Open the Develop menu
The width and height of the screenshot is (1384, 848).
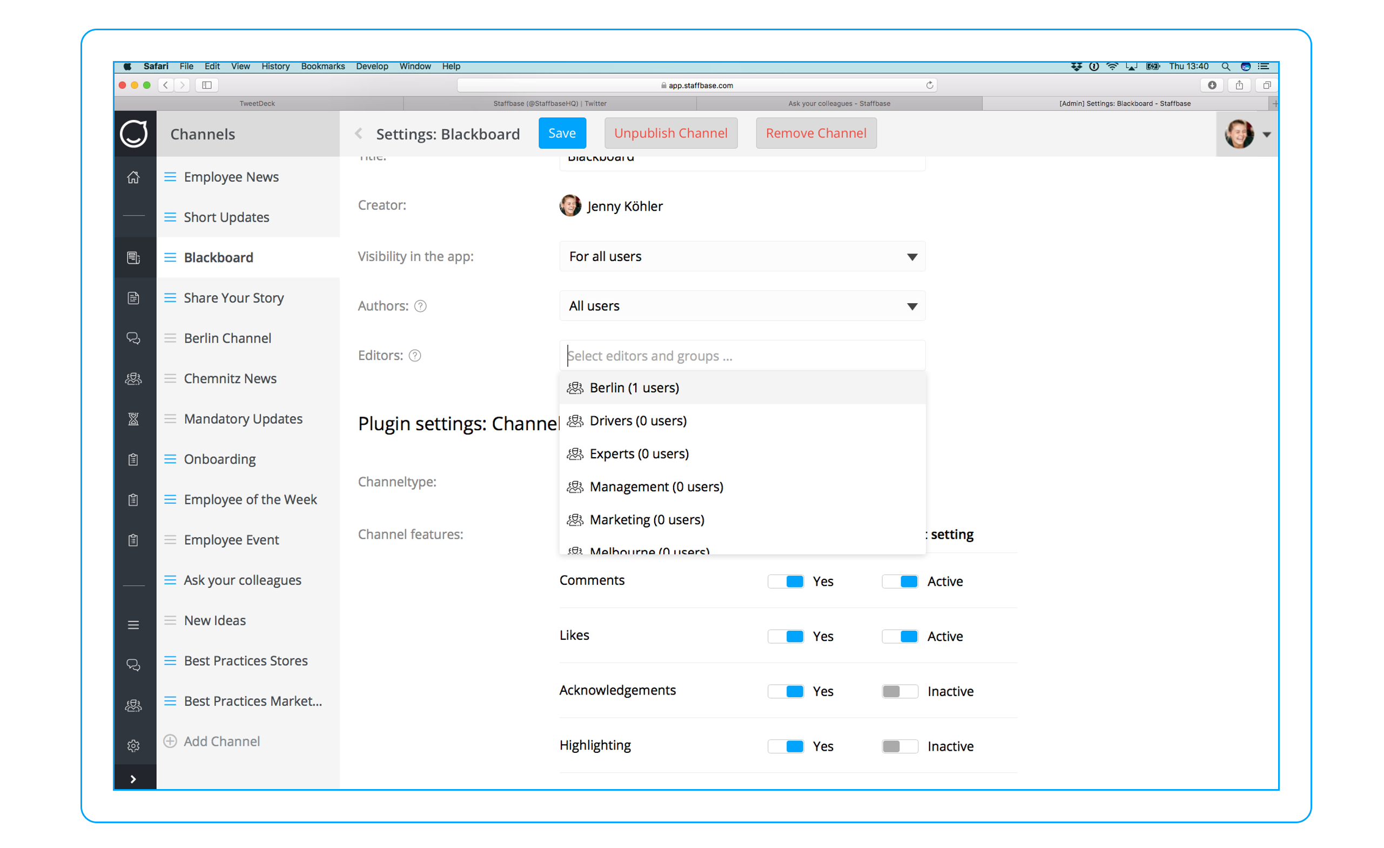pyautogui.click(x=372, y=66)
